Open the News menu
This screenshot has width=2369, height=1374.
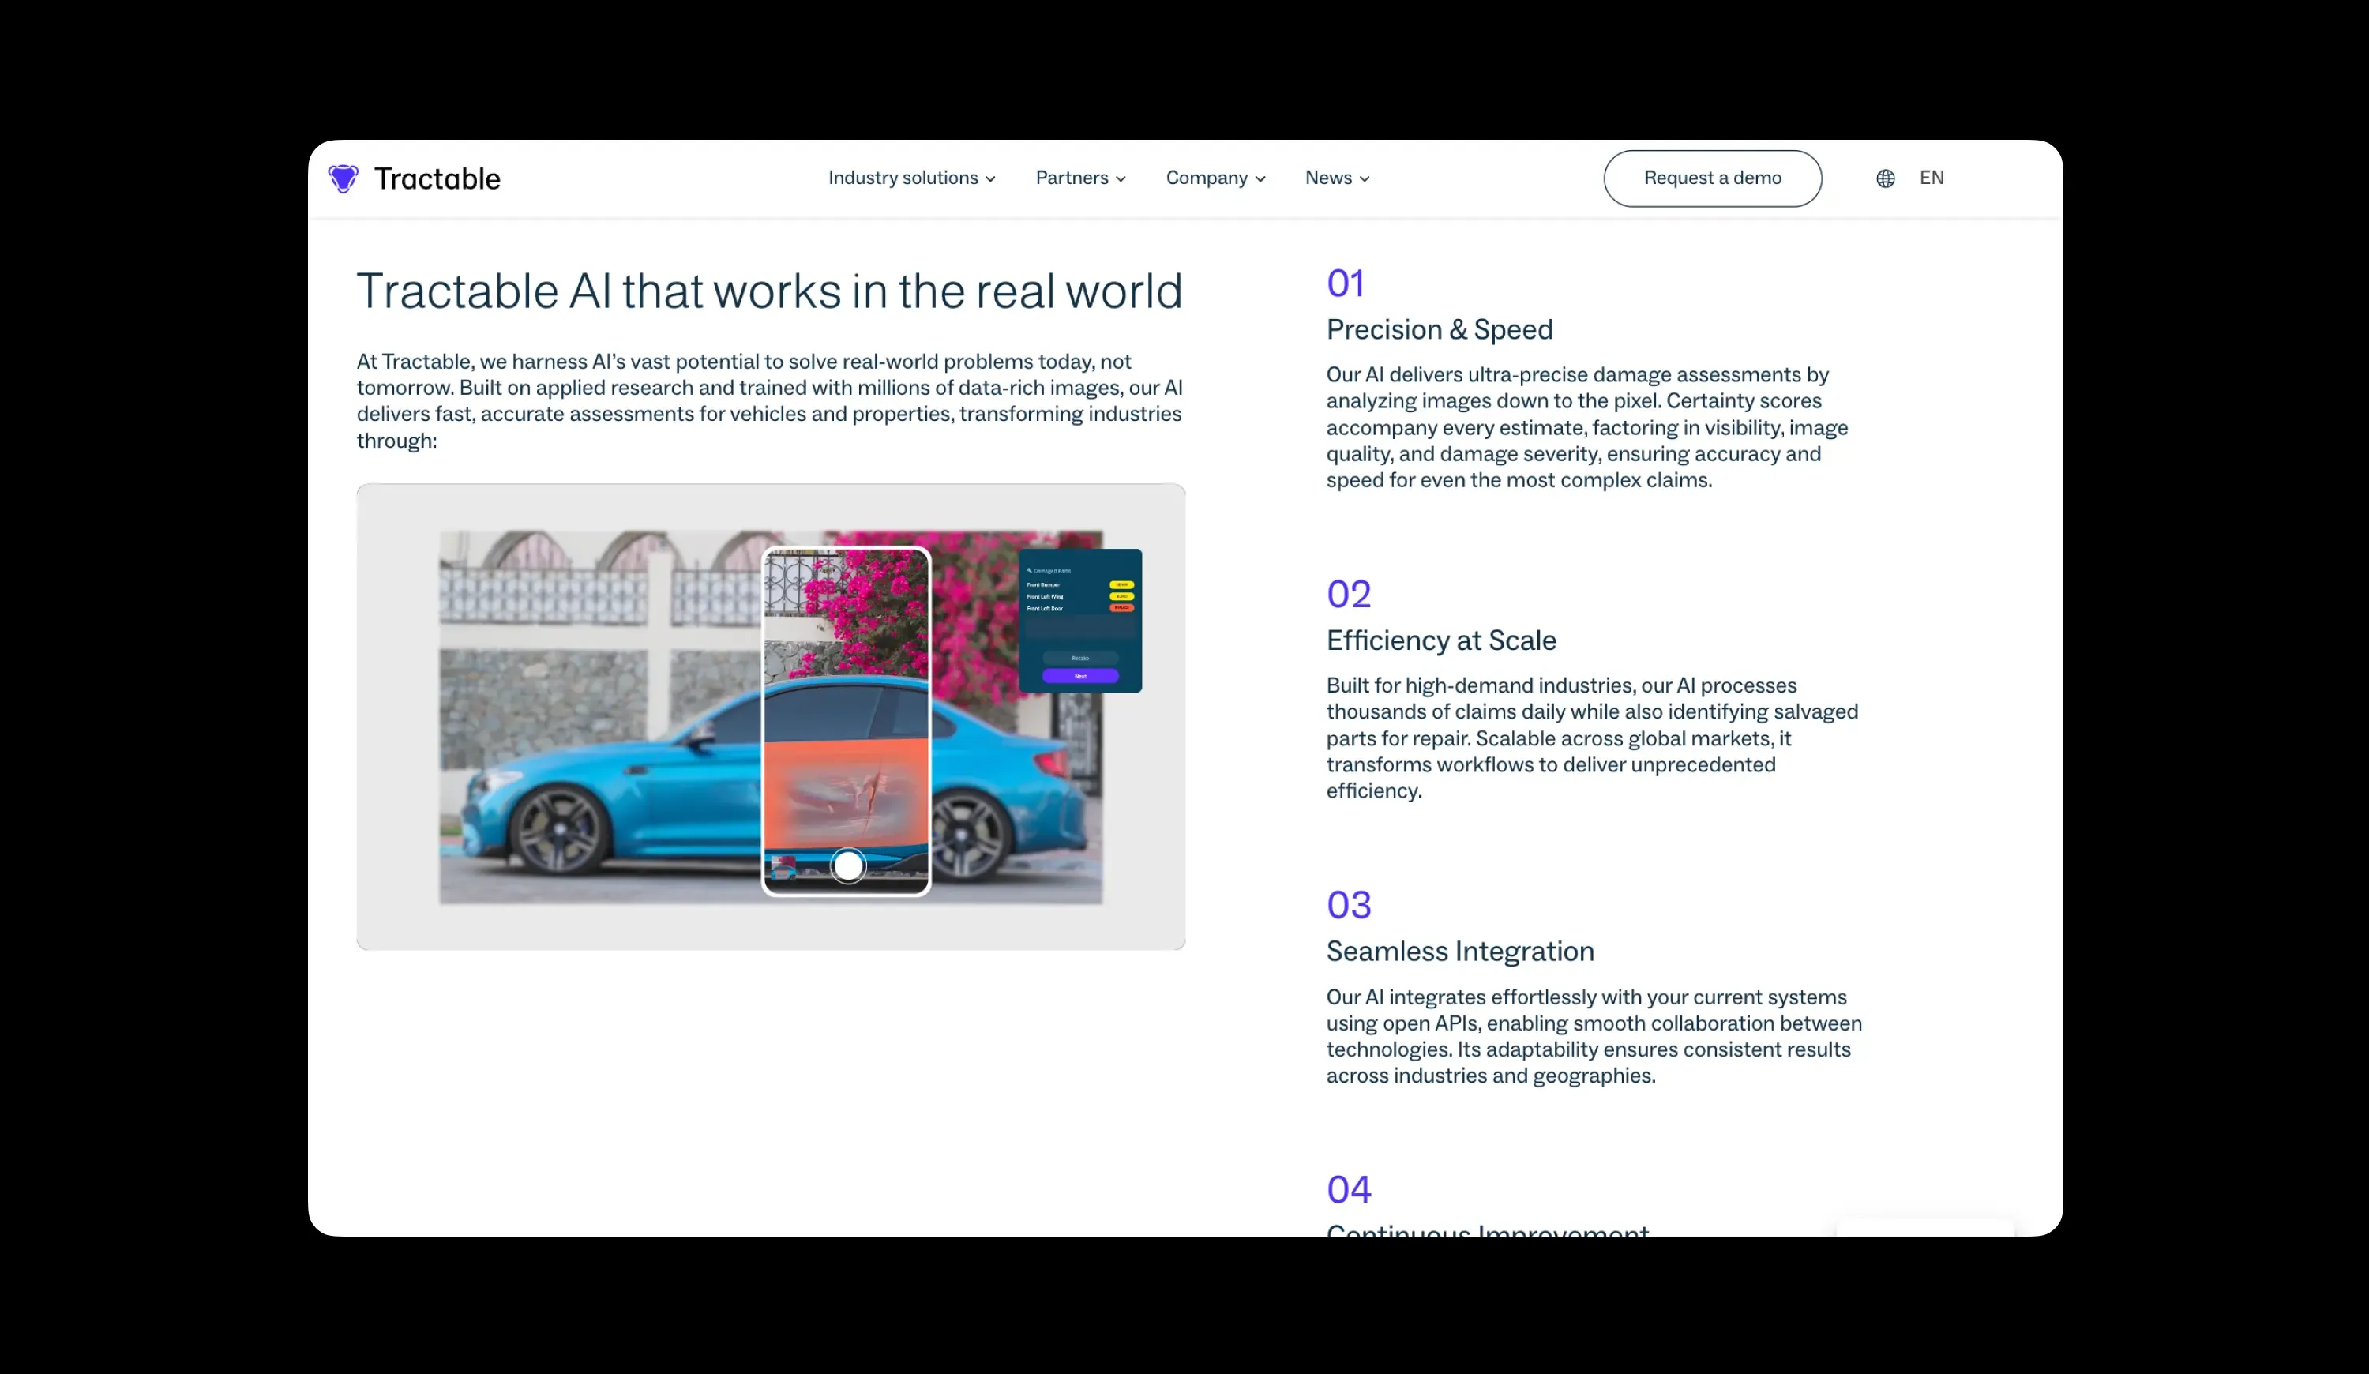point(1337,178)
